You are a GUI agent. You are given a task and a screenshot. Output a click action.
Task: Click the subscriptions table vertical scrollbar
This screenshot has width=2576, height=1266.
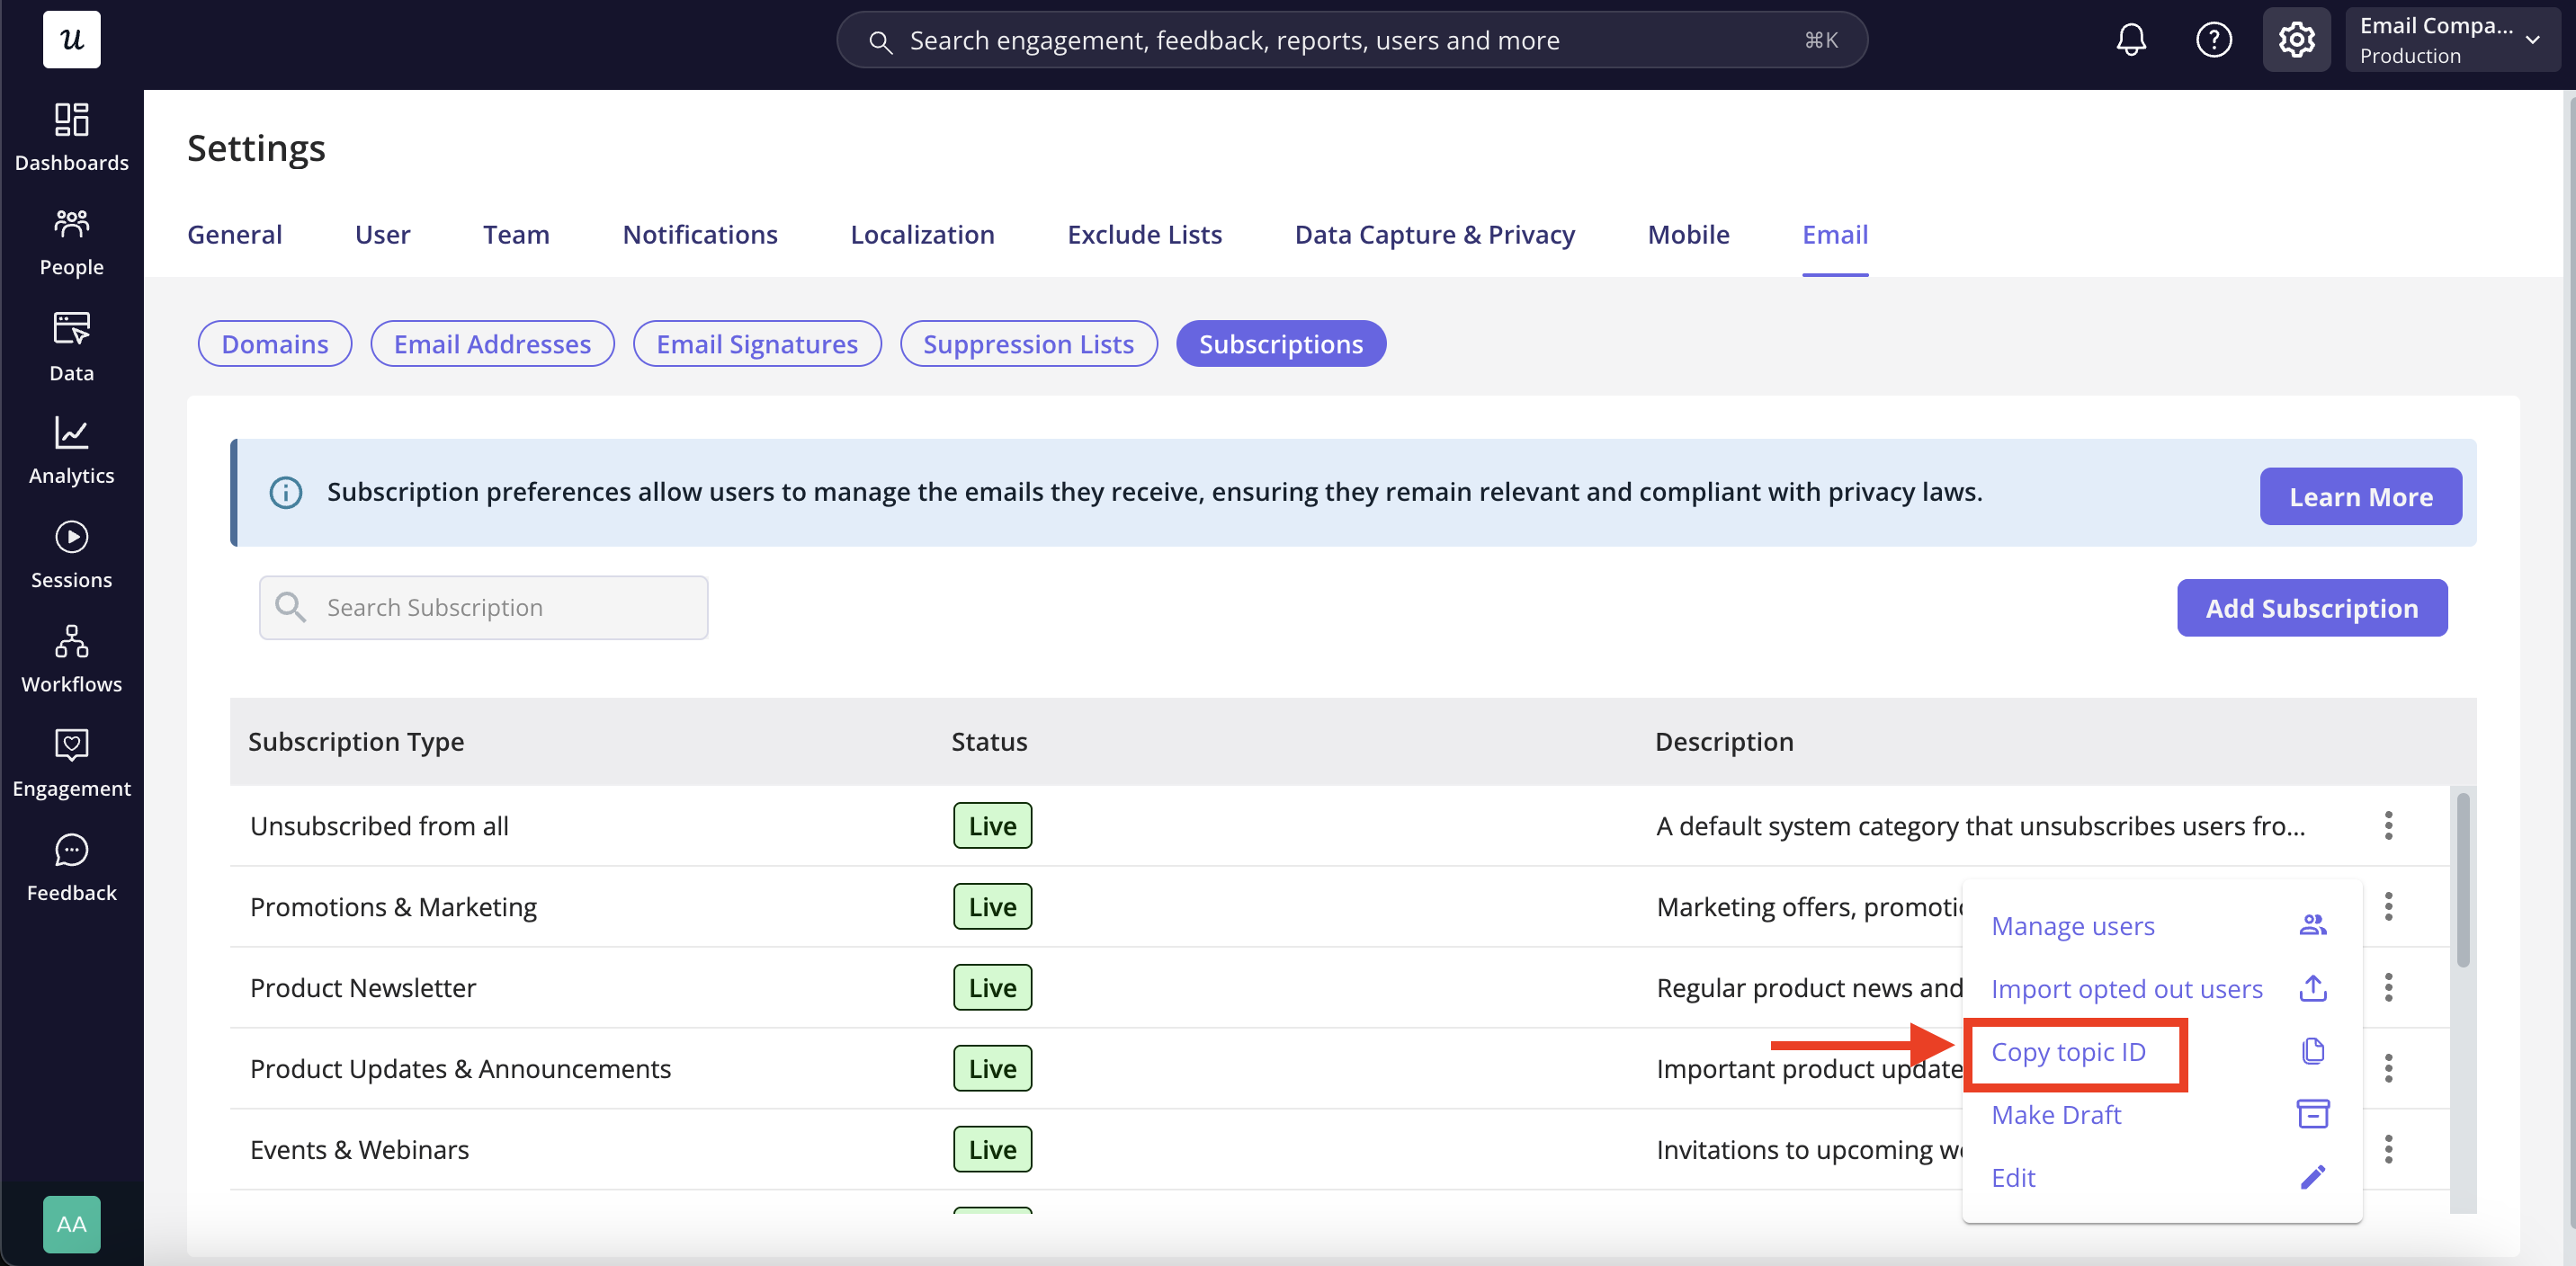pyautogui.click(x=2462, y=880)
